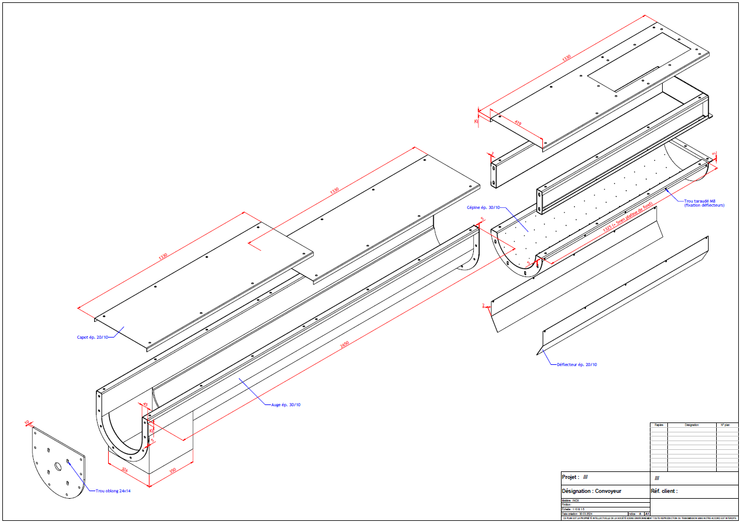Click the 'Repère' column header in parts table
The height and width of the screenshot is (522, 740).
[659, 425]
